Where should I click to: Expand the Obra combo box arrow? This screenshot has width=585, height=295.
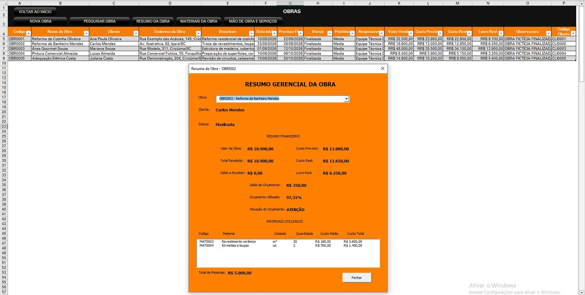pyautogui.click(x=346, y=99)
